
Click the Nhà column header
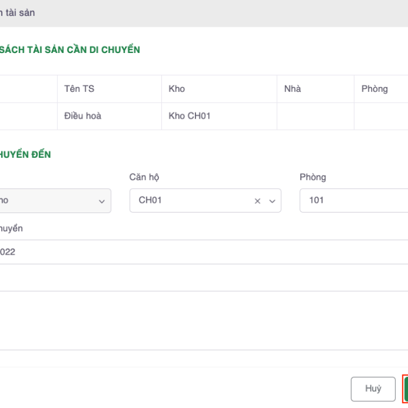(x=292, y=89)
